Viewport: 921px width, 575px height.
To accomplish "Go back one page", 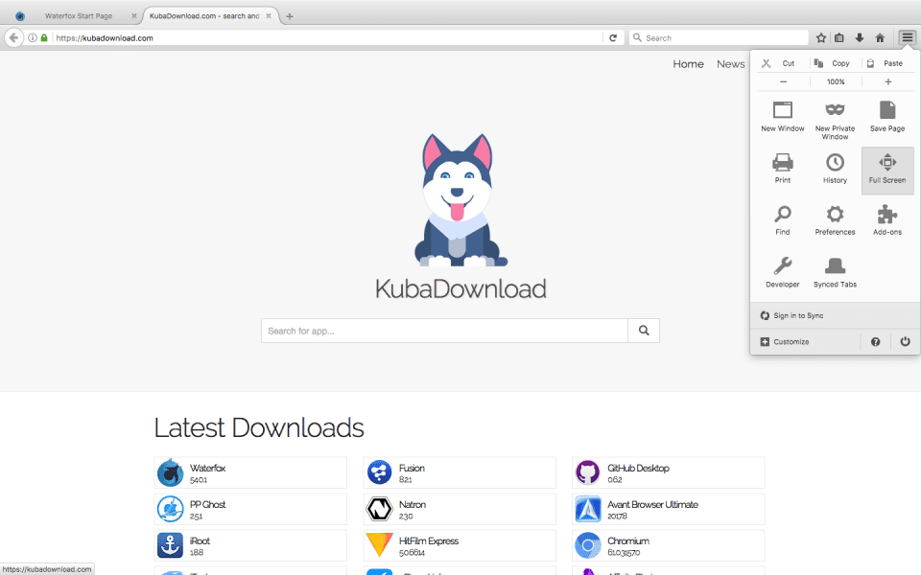I will click(x=13, y=37).
